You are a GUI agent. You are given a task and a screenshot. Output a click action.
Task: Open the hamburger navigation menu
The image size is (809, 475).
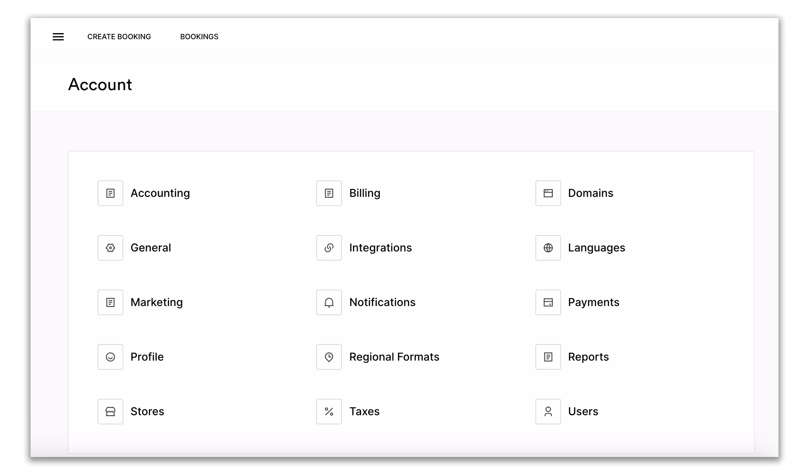click(58, 37)
